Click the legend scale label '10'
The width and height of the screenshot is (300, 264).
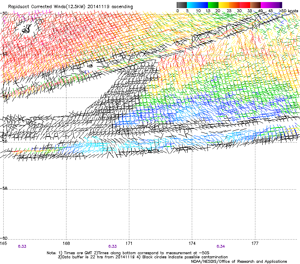coord(198,11)
